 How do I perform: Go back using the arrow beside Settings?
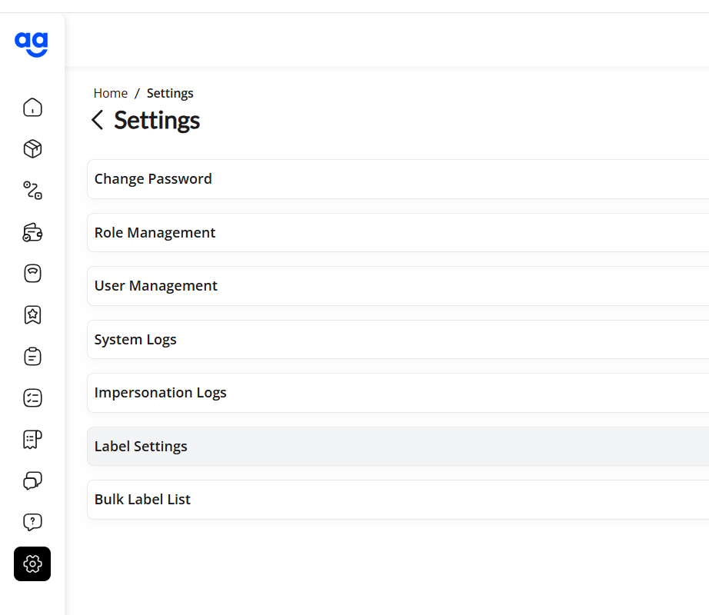(x=97, y=120)
